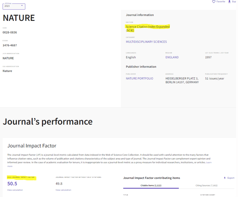
Task: Open the MULTIDISCIPLINARY SCIENCES category link
Action: point(146,42)
